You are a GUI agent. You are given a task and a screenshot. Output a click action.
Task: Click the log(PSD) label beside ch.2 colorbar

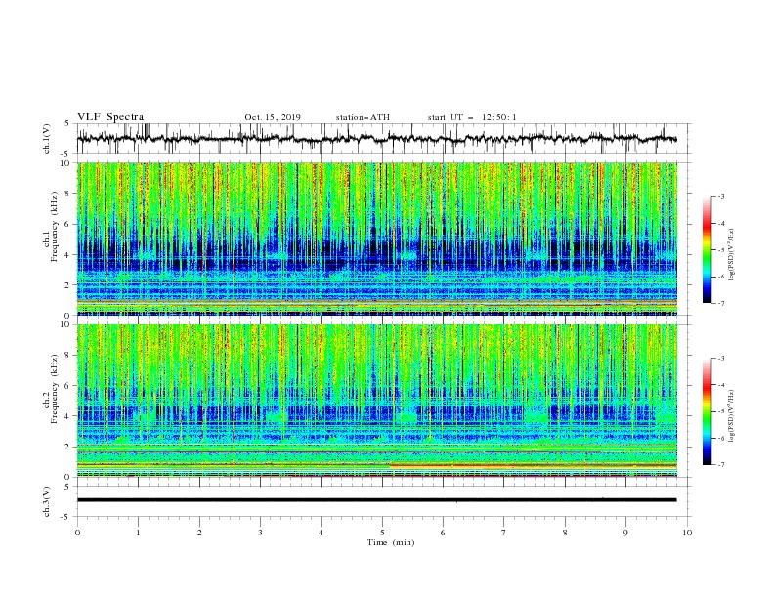tap(732, 415)
